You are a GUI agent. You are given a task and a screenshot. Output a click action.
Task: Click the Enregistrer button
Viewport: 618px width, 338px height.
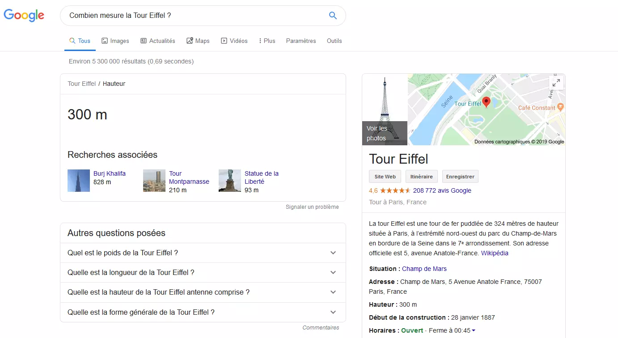click(460, 177)
